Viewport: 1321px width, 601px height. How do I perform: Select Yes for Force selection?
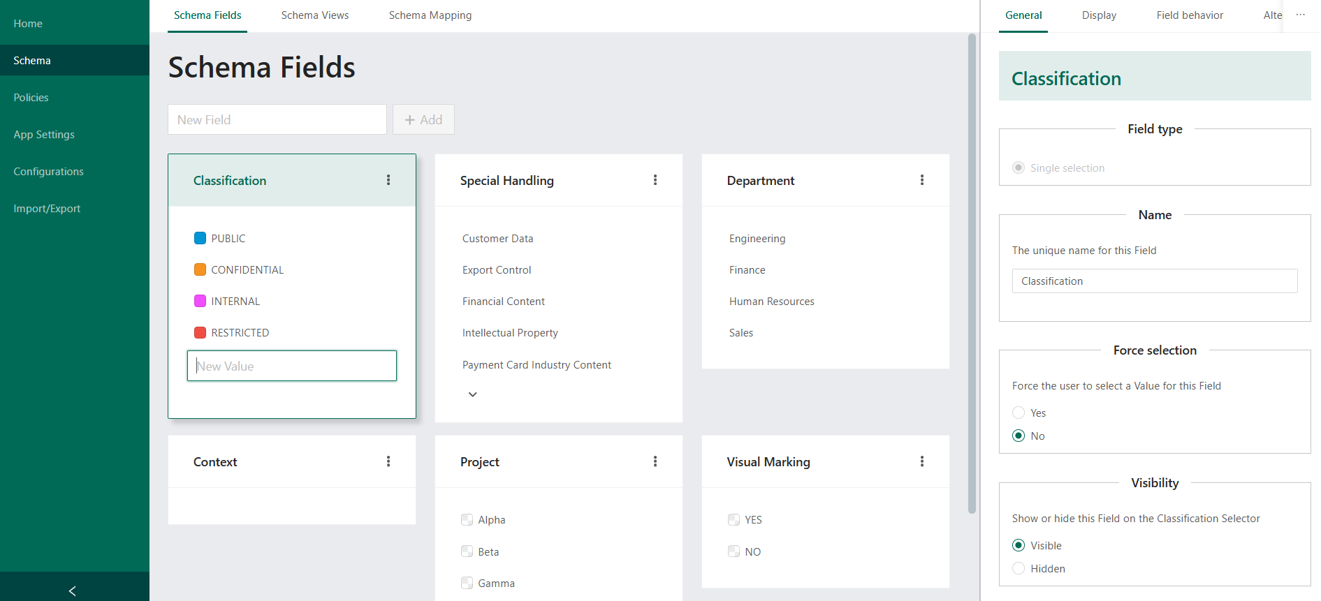tap(1019, 413)
